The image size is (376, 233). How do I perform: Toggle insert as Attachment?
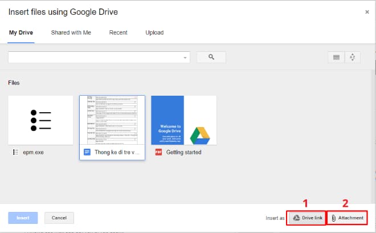pos(347,218)
